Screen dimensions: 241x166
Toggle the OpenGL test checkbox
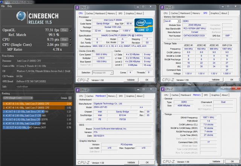coord(71,30)
